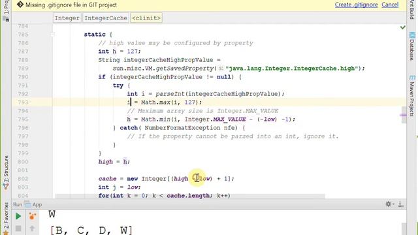The width and height of the screenshot is (418, 235).
Task: Open the Ant Build tool window
Action: [x=412, y=9]
